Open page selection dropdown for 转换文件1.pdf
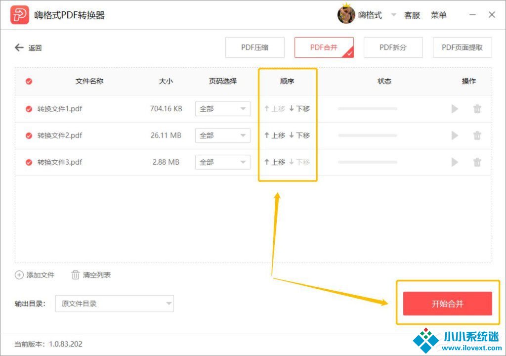The image size is (506, 356). point(222,109)
